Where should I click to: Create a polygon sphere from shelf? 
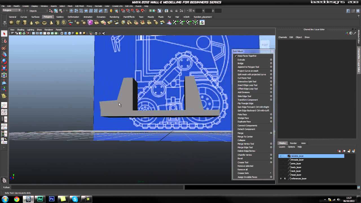[12, 23]
